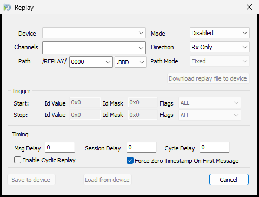Click the Cancel button
This screenshot has height=197, width=259.
coord(229,180)
